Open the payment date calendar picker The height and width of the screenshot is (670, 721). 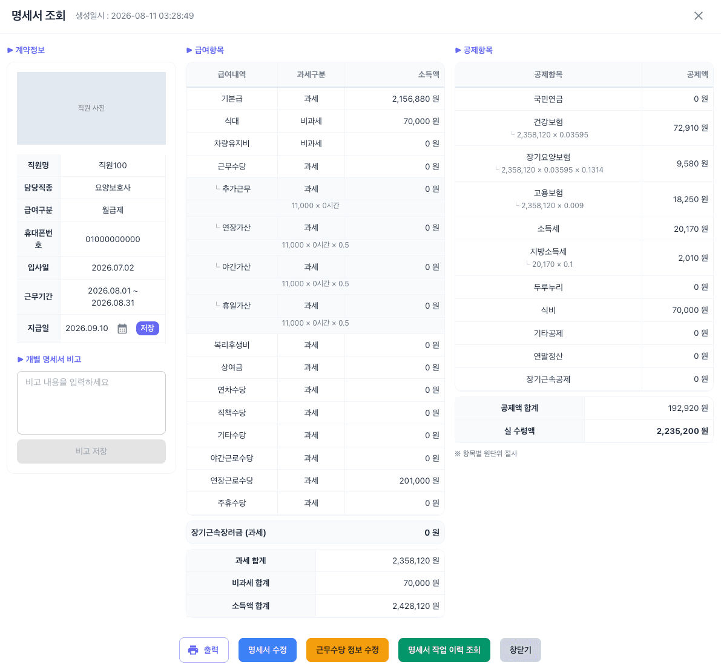click(x=122, y=328)
